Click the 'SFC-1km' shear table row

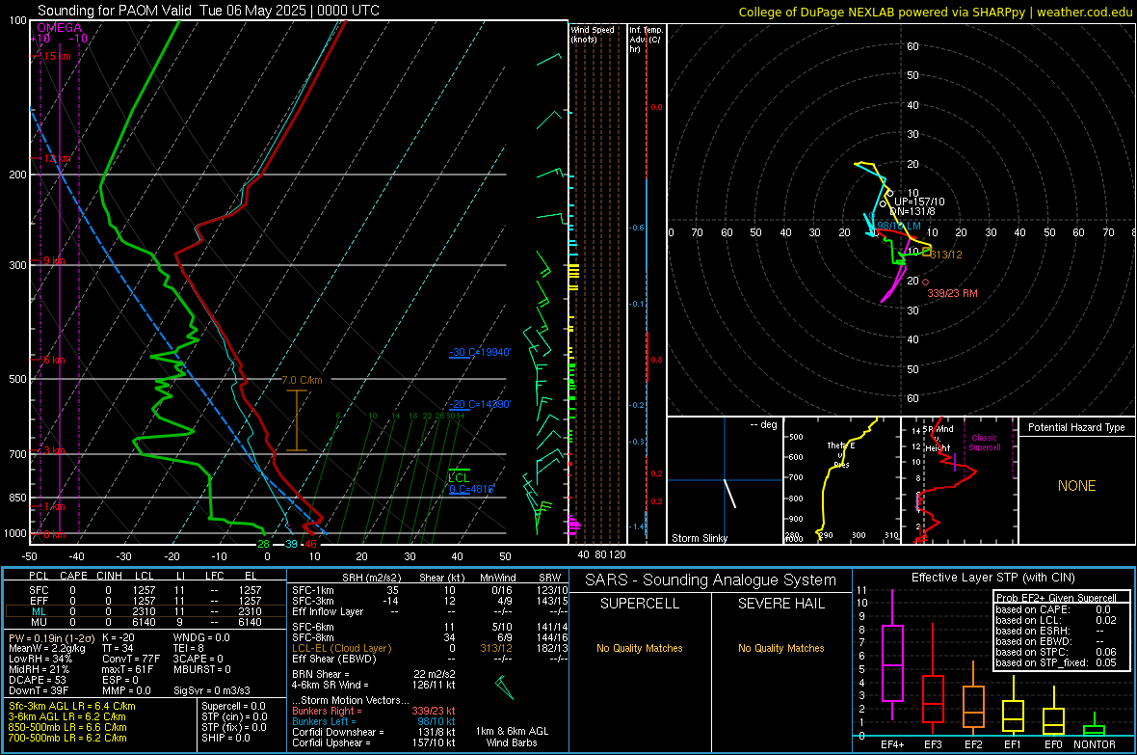[x=430, y=590]
